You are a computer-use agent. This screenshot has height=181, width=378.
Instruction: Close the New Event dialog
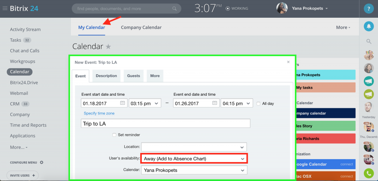pos(288,62)
